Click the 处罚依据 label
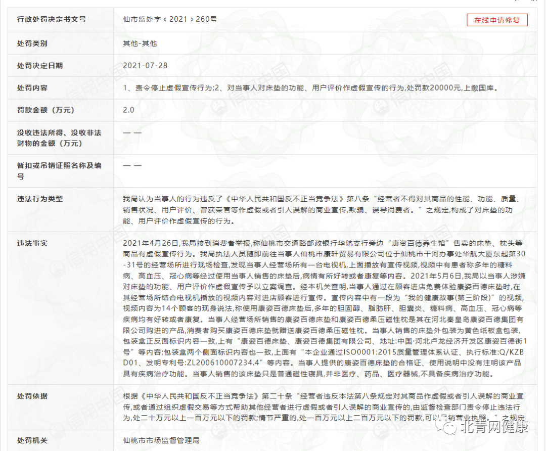546x451 pixels. coord(32,396)
